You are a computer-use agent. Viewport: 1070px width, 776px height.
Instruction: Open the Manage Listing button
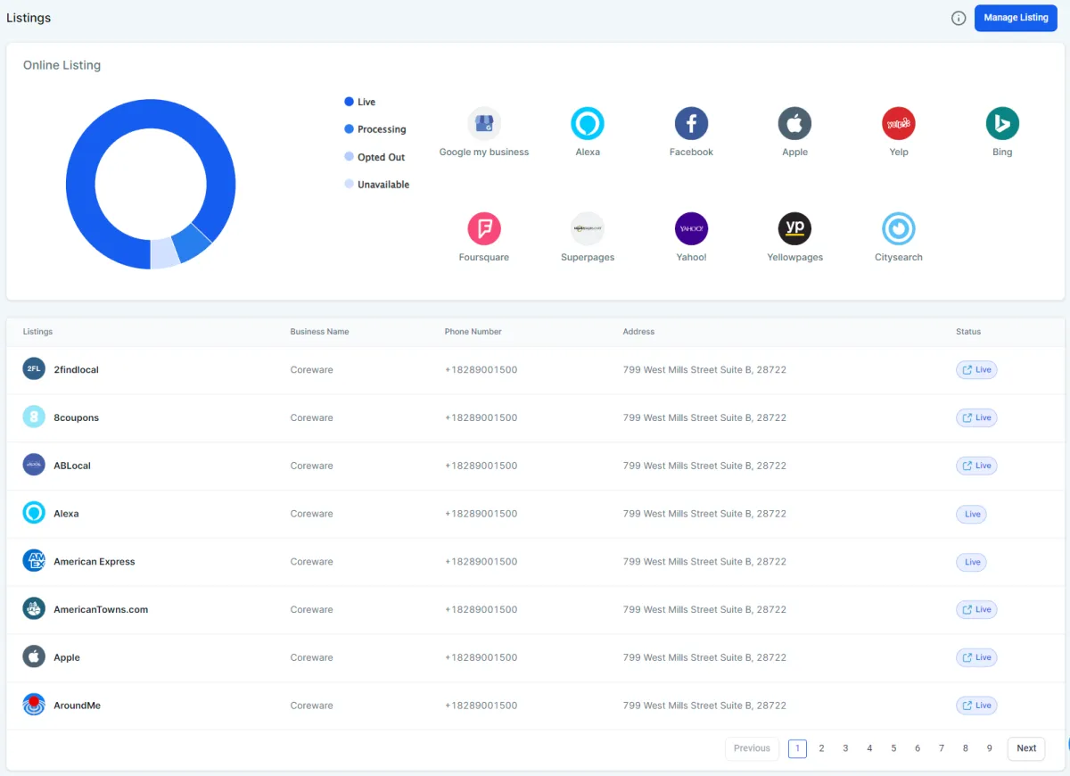pos(1016,18)
